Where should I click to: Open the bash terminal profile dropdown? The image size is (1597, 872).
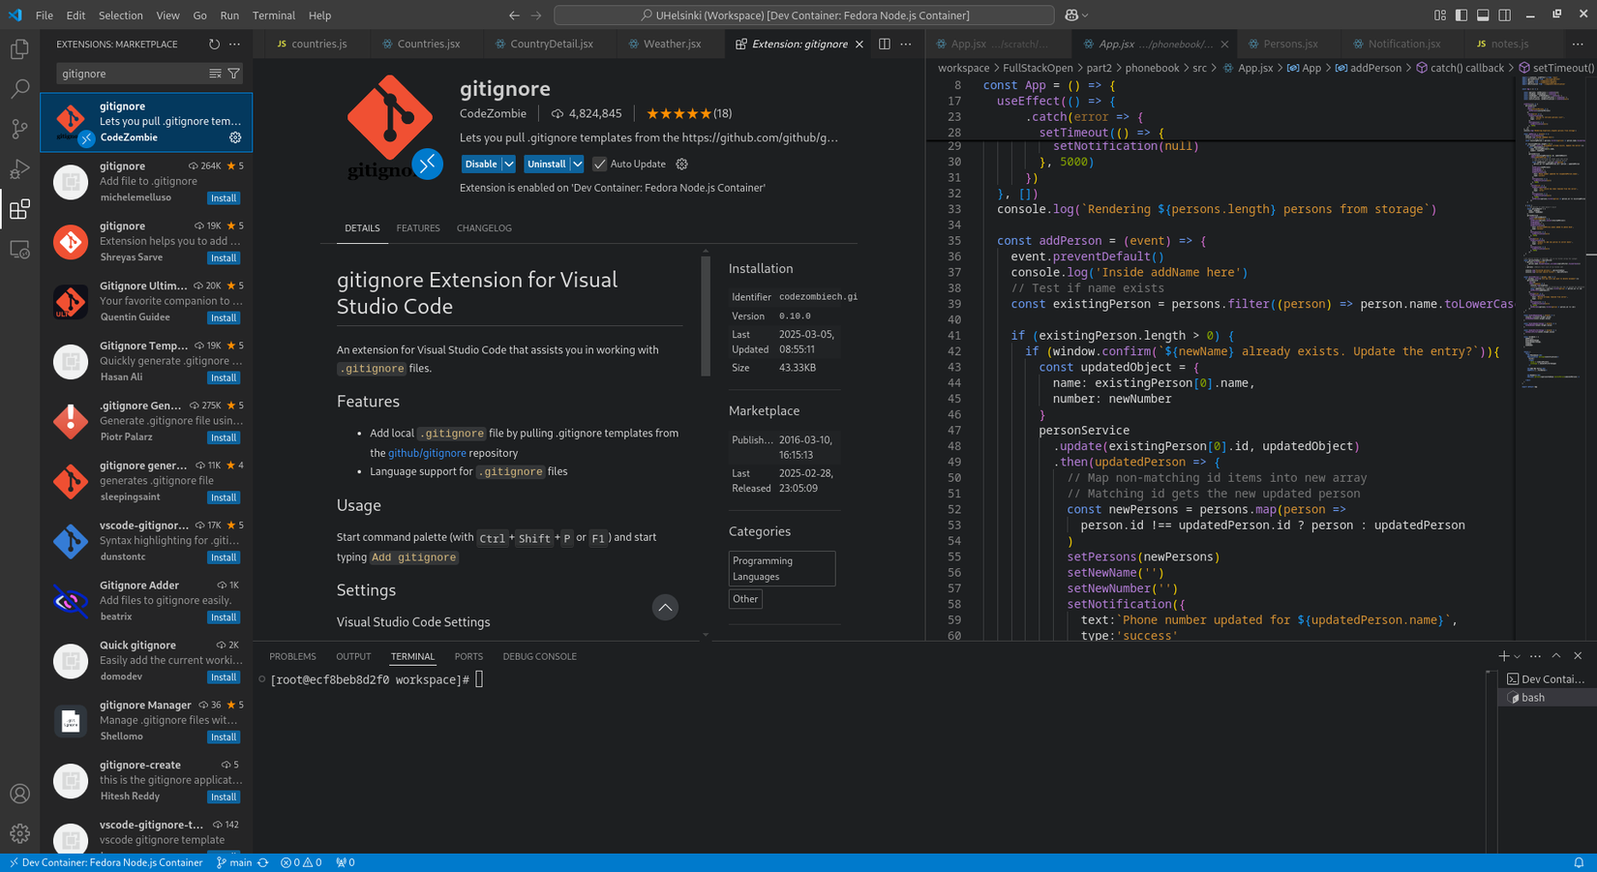click(x=1517, y=655)
